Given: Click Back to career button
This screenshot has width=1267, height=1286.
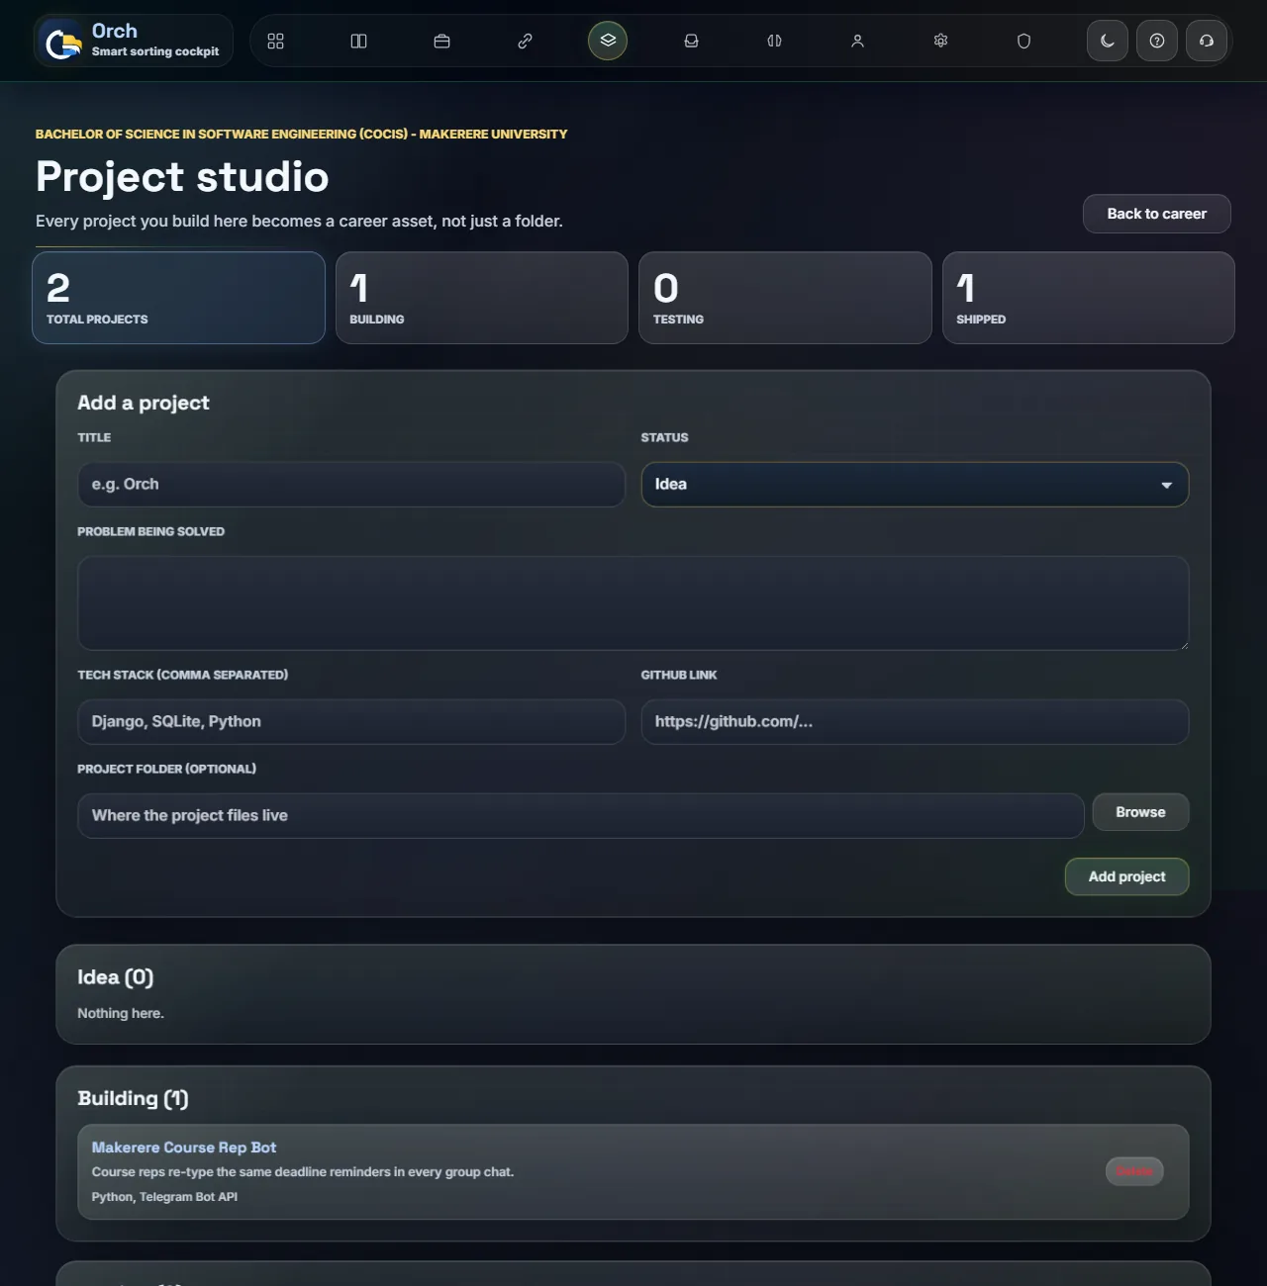Looking at the screenshot, I should [1156, 214].
